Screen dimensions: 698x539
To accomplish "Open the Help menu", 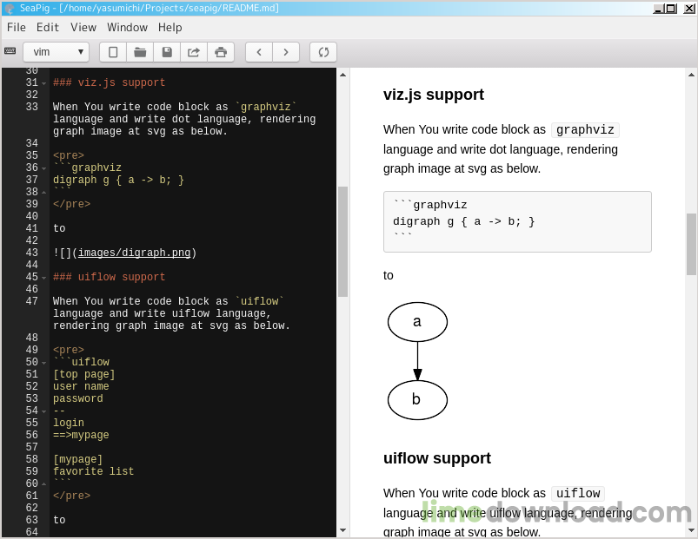I will [x=170, y=28].
